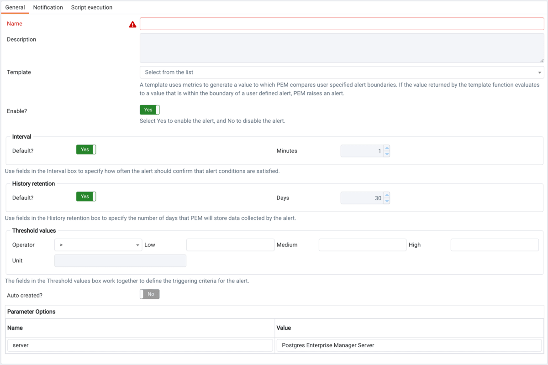548x365 pixels.
Task: Click the Days value field
Action: [x=362, y=198]
